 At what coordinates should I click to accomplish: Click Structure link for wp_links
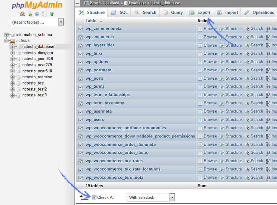[x=233, y=53]
